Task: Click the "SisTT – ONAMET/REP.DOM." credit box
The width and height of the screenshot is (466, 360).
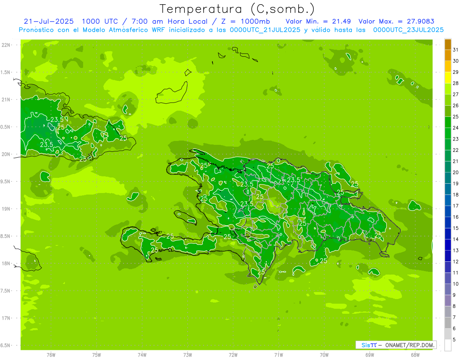Action: [396, 345]
